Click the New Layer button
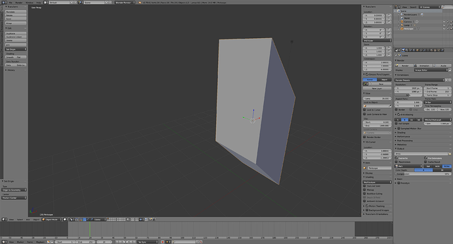The height and width of the screenshot is (244, 453). click(377, 88)
